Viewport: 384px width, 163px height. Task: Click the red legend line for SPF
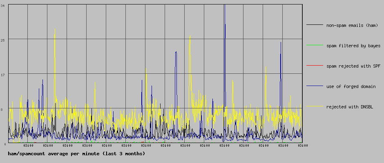[315, 66]
